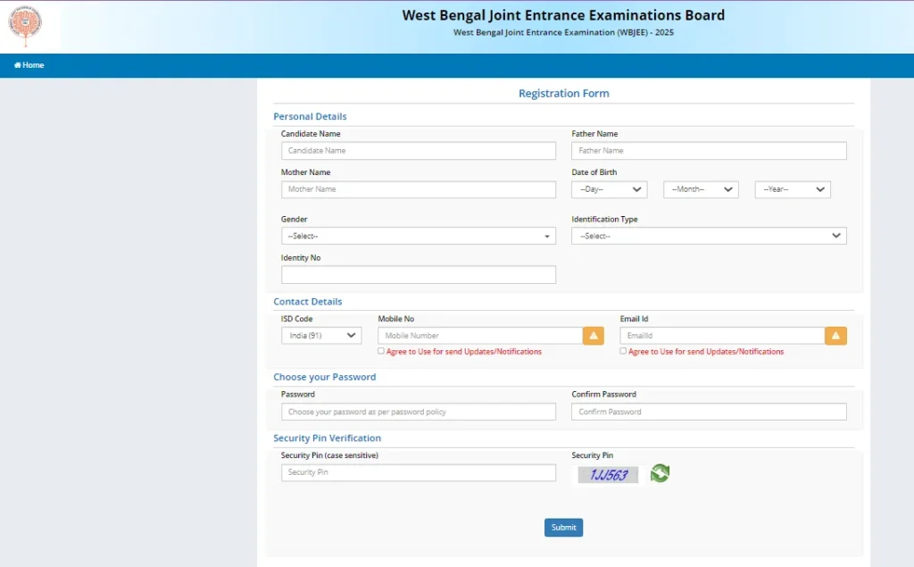The image size is (914, 567).
Task: Click West Bengal Joint Entrance Examinations Board title
Action: tap(564, 15)
